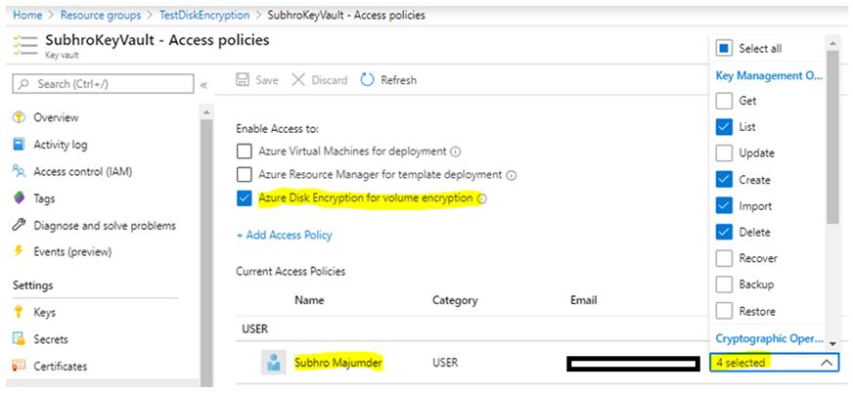This screenshot has width=853, height=393.
Task: Click the Save disk icon
Action: [x=244, y=80]
